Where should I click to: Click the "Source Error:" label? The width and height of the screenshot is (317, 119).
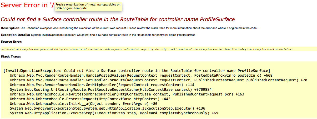coord(12,42)
